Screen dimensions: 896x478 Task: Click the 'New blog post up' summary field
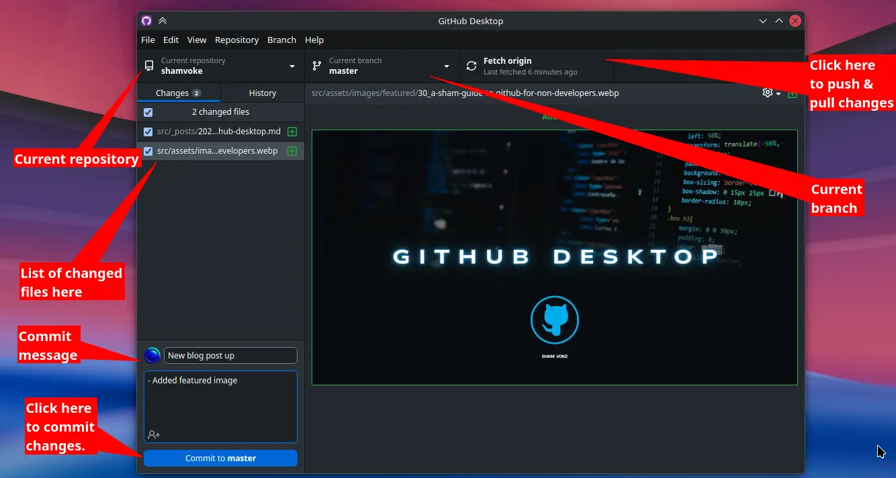[230, 356]
